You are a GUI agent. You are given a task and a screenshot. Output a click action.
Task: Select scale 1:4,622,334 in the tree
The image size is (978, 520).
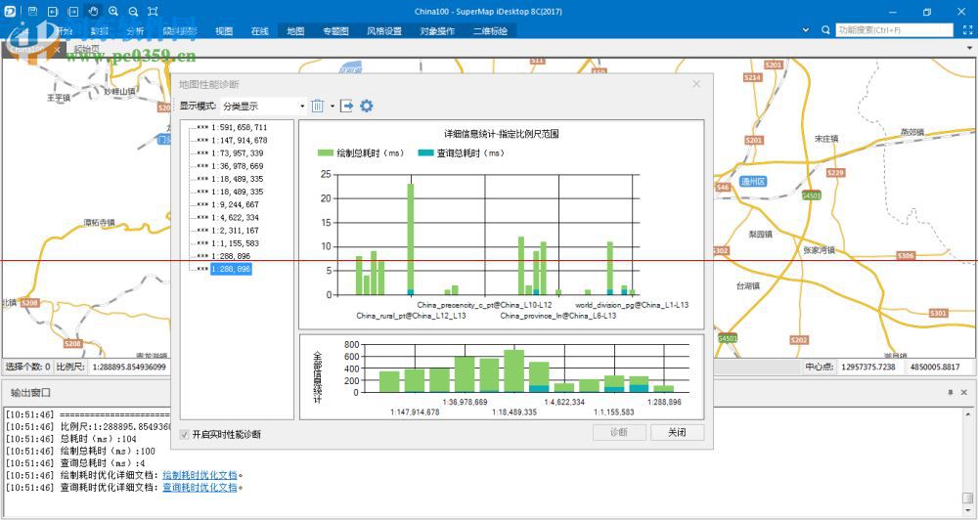coord(235,218)
